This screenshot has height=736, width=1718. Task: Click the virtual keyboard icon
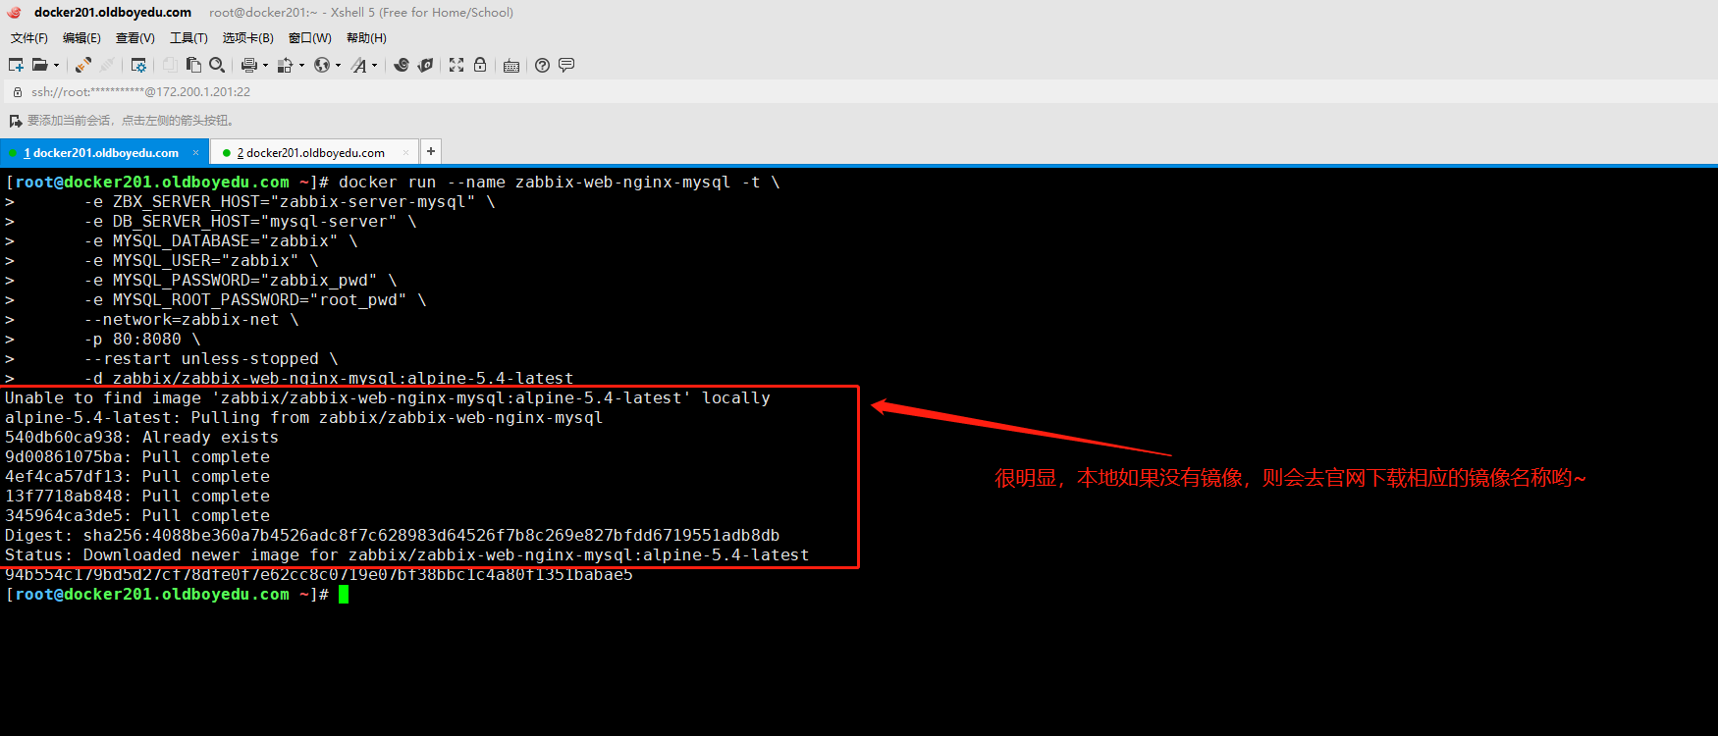[511, 66]
